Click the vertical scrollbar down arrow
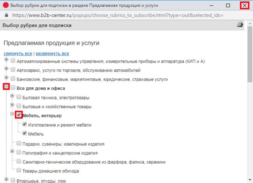Screen dimensions: 253x183 coord(249,180)
